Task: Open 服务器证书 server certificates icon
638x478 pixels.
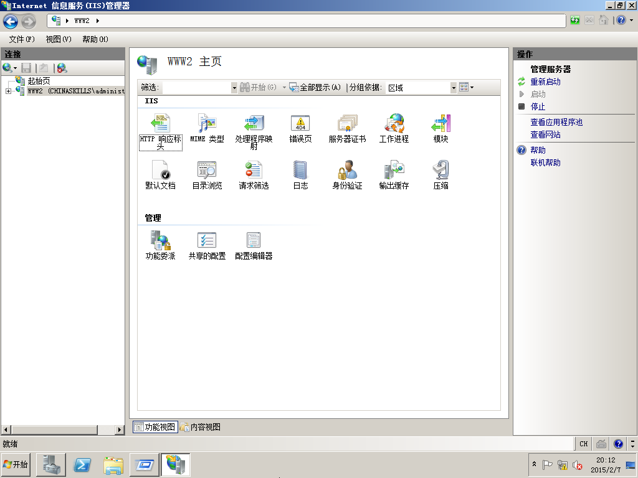Action: [347, 128]
